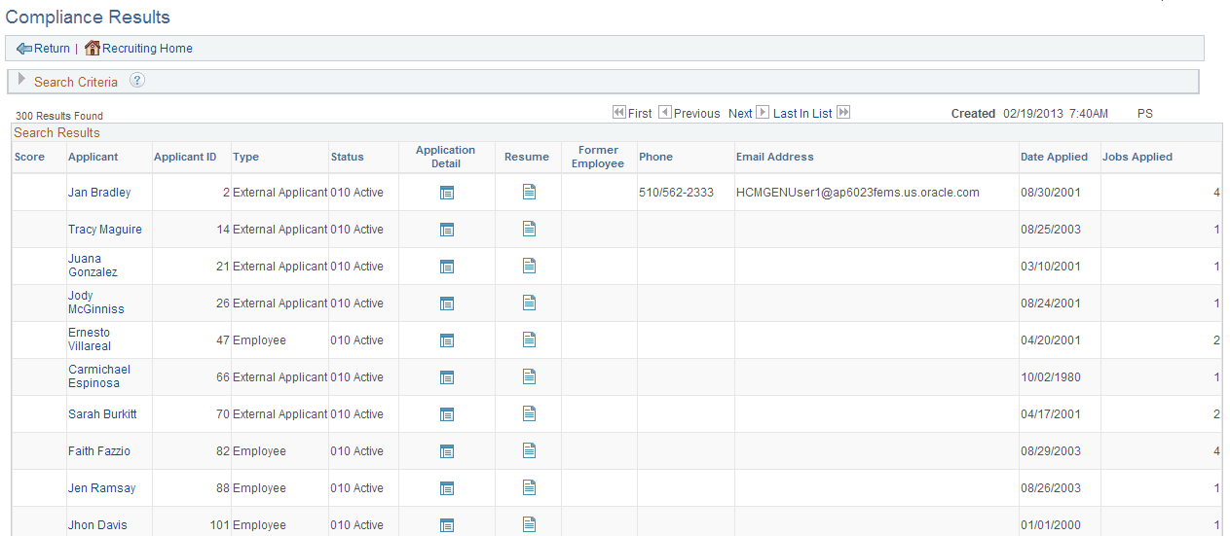Open Application Detail for Ernesto Villareal
Image resolution: width=1230 pixels, height=536 pixels.
447,340
